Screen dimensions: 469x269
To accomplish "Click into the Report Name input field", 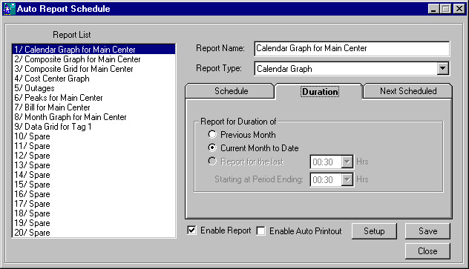I will 352,49.
